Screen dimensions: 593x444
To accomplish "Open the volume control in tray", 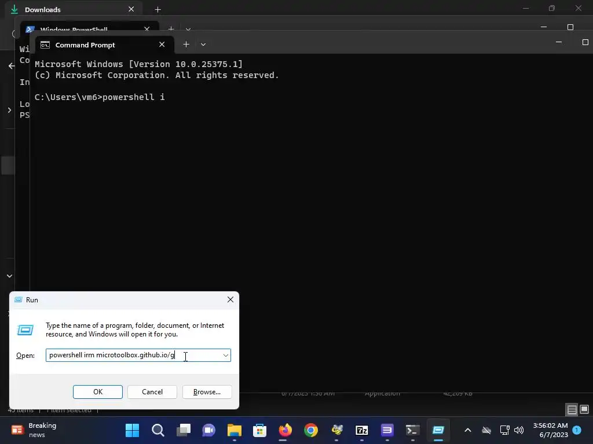I will (x=519, y=430).
